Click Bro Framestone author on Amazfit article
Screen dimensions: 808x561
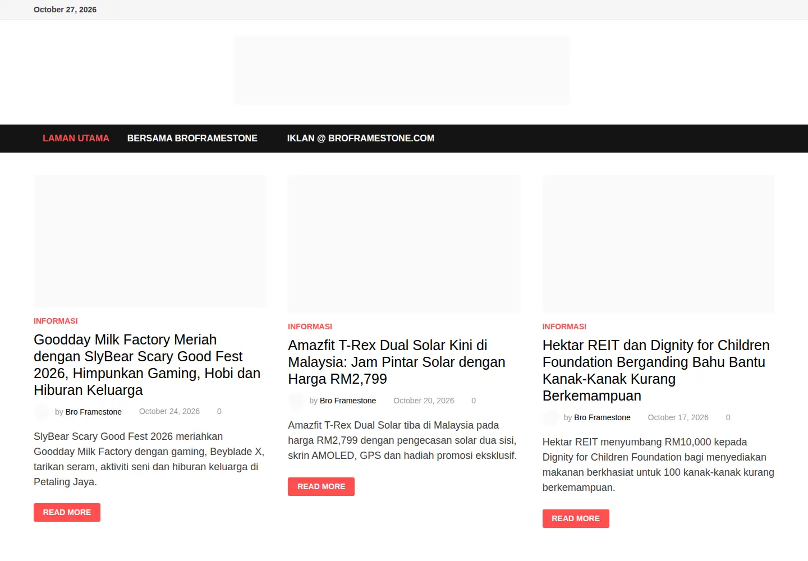point(348,401)
